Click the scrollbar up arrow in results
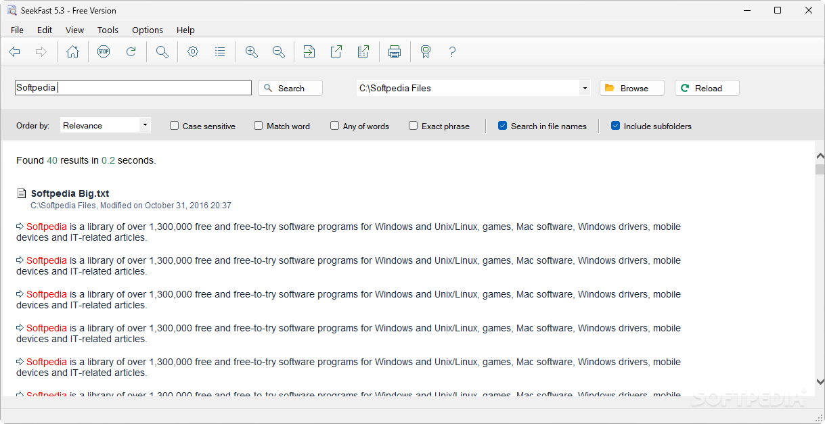The width and height of the screenshot is (825, 424). (820, 156)
